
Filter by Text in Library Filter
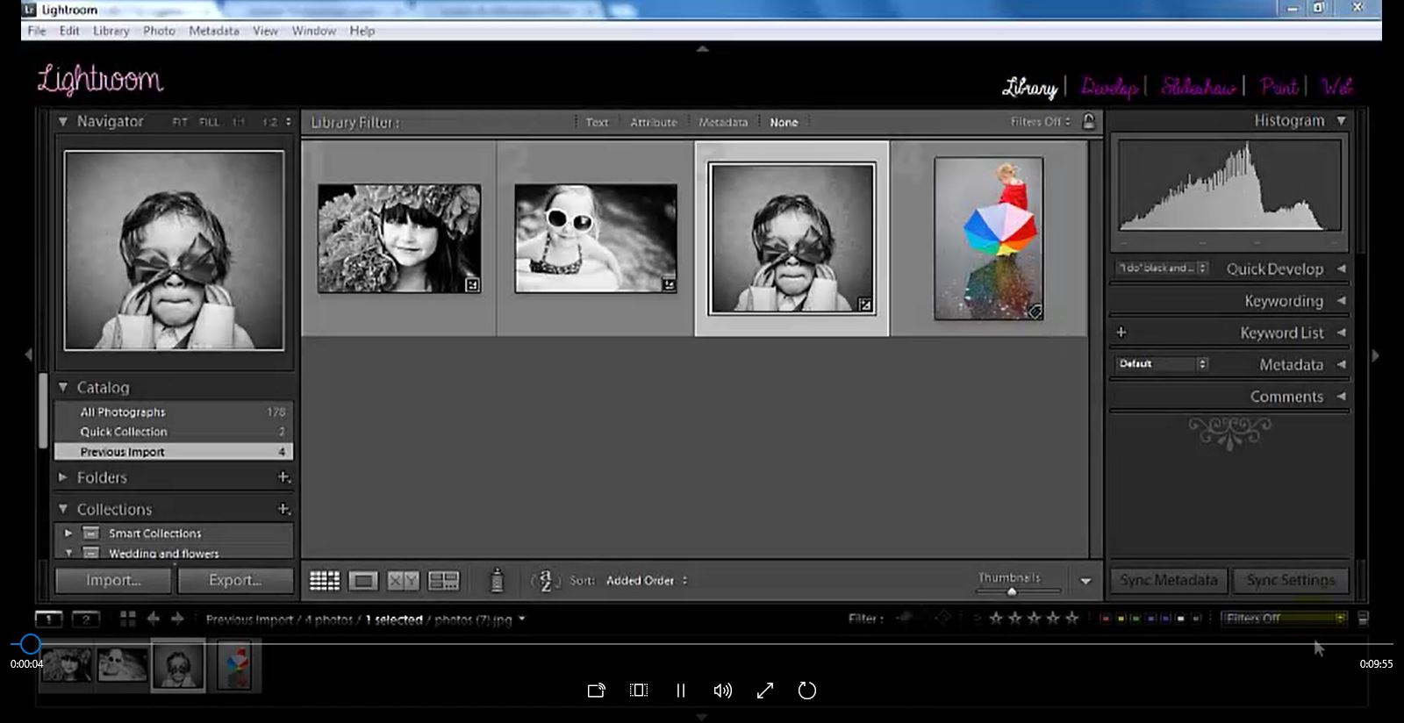pos(597,122)
